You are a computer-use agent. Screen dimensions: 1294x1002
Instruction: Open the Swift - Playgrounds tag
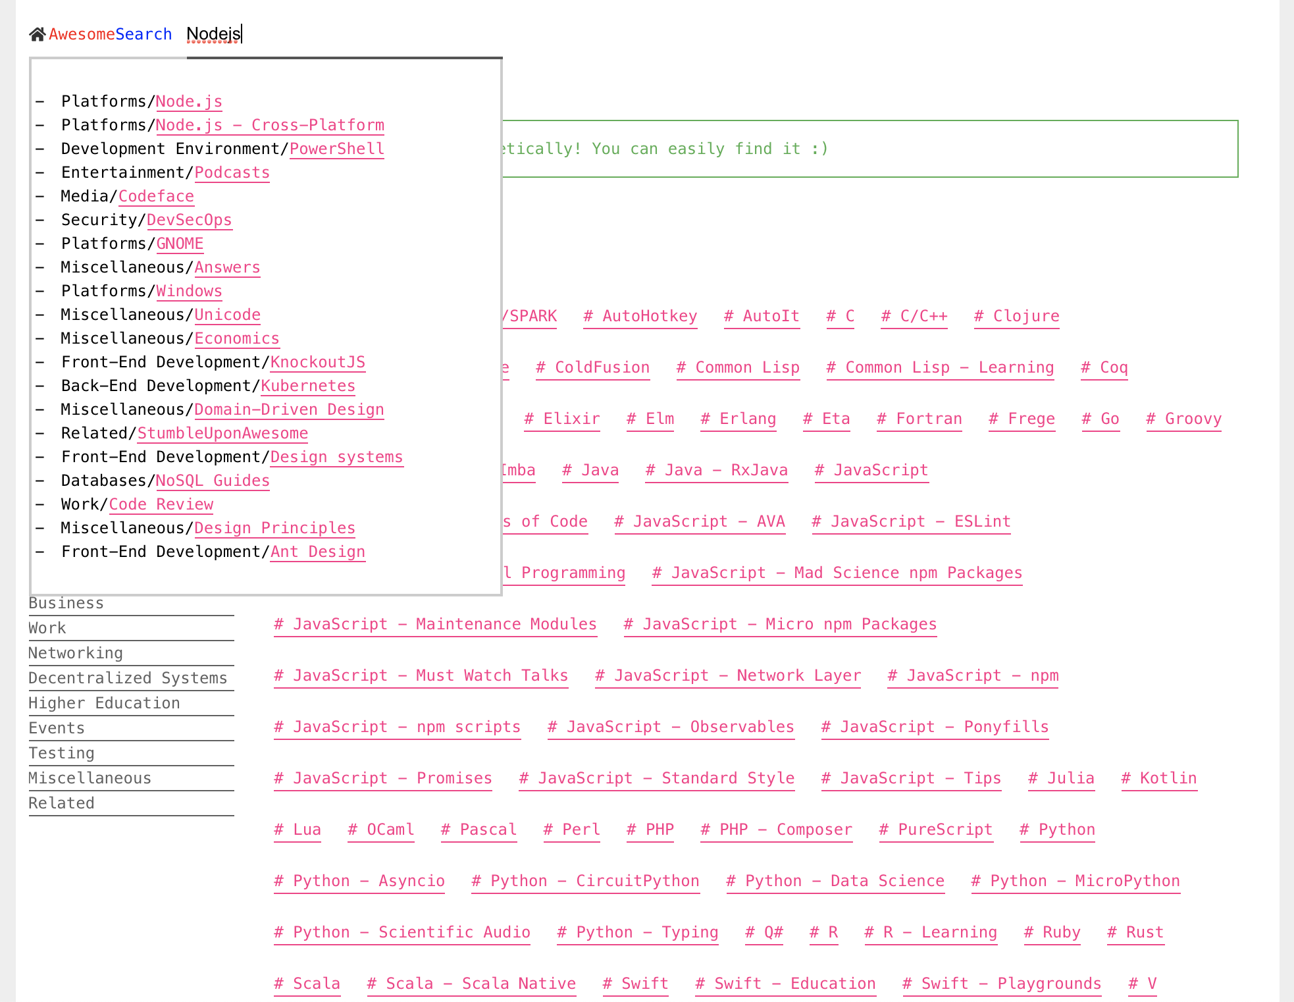pos(1001,983)
